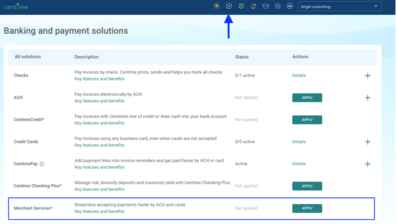Select the Checks solution name
The width and height of the screenshot is (397, 224).
click(x=21, y=75)
